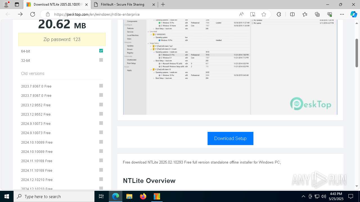Open the taskbar clock 4:43 PM
The height and width of the screenshot is (202, 360).
pos(336,196)
